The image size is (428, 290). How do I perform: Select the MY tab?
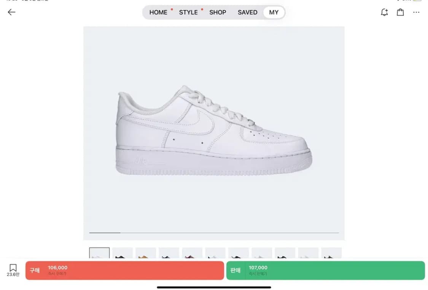click(274, 12)
